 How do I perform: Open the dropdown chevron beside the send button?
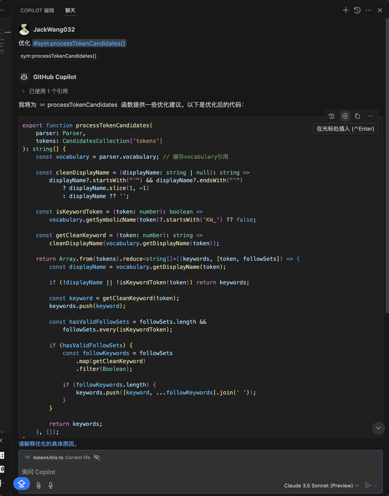[x=376, y=485]
